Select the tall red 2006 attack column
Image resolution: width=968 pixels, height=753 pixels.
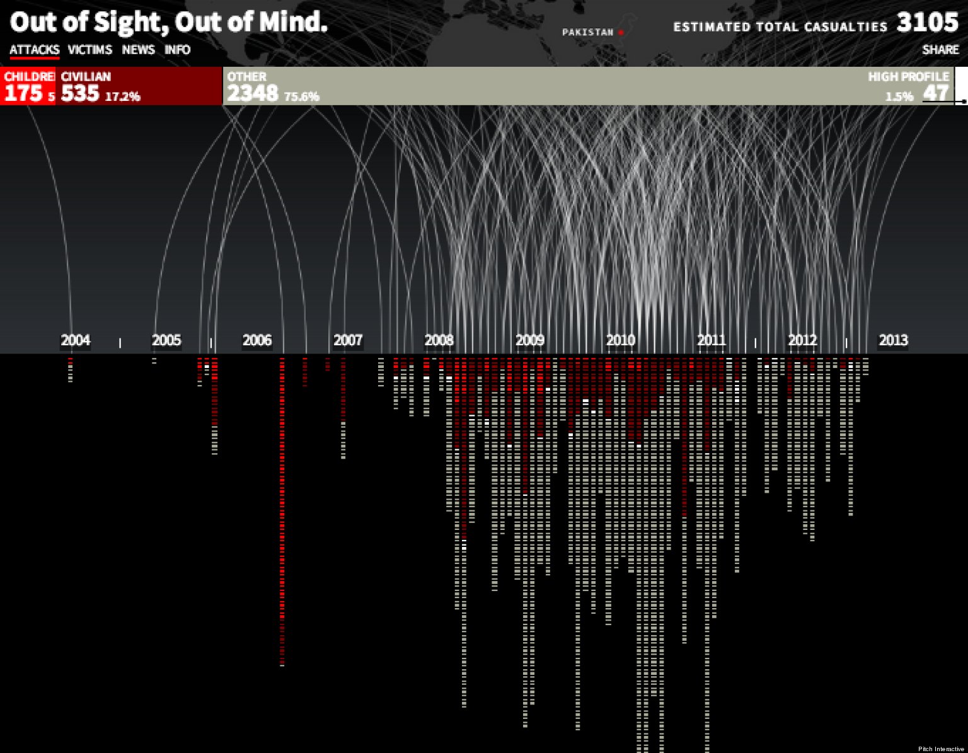click(282, 512)
